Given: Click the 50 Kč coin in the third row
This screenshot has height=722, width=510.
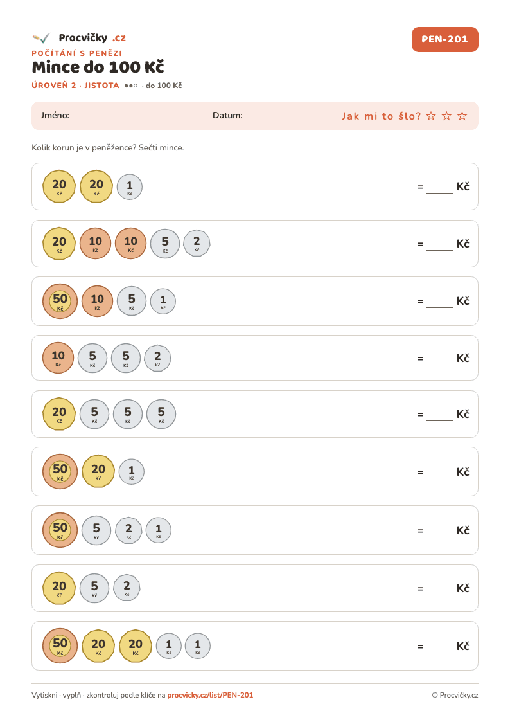Looking at the screenshot, I should (x=60, y=301).
